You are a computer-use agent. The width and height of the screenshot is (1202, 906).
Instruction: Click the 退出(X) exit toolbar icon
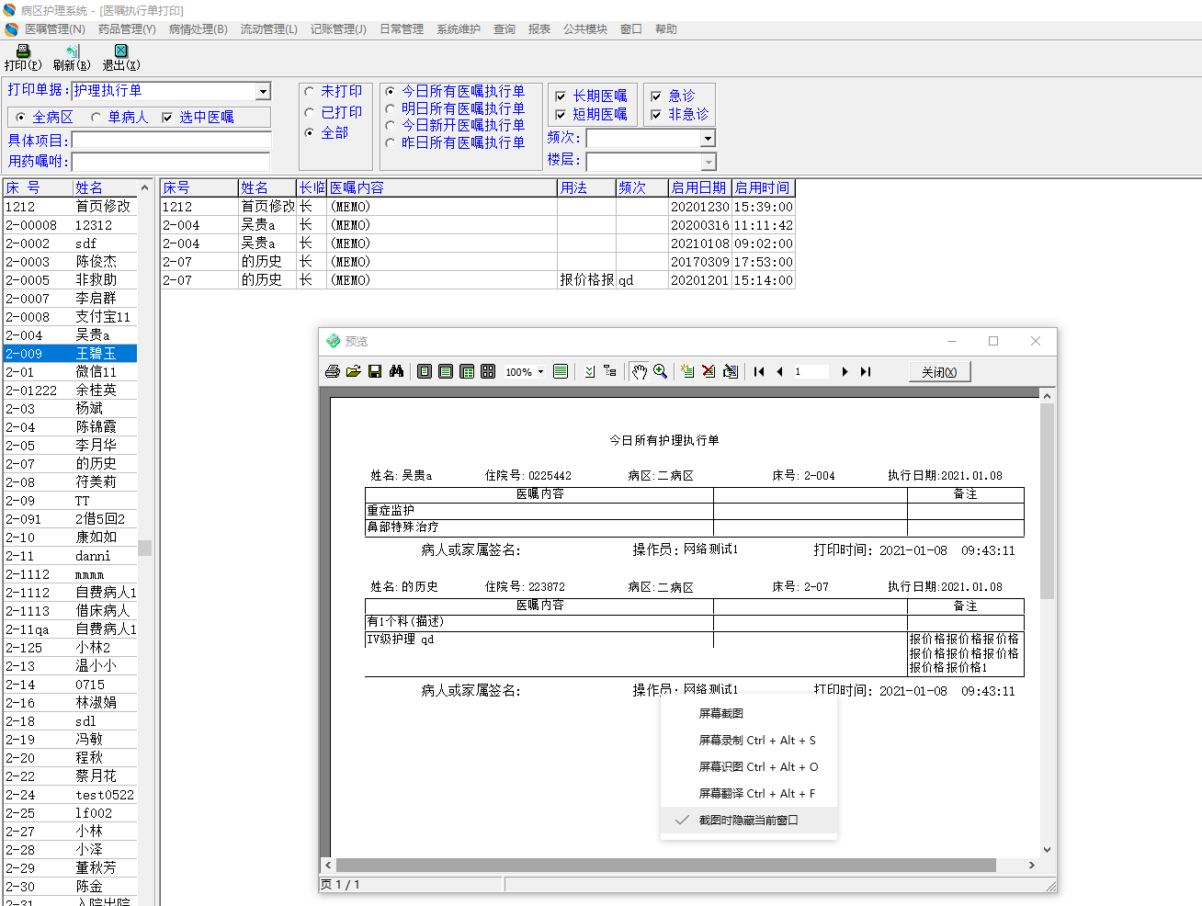(x=121, y=58)
